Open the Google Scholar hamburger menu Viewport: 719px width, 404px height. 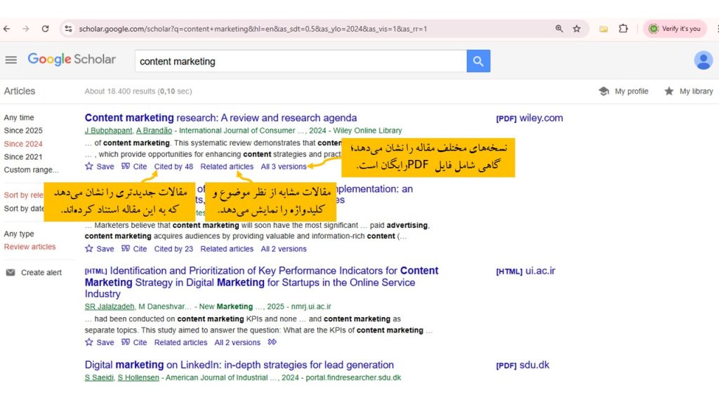[11, 60]
